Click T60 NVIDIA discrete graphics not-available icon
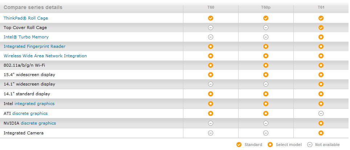This screenshot has width=350, height=150. coord(211,123)
